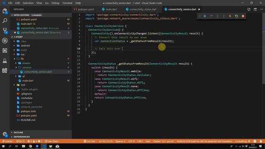265x149 pixels.
Task: Open the Live Share view in the activity bar
Action: [5, 70]
